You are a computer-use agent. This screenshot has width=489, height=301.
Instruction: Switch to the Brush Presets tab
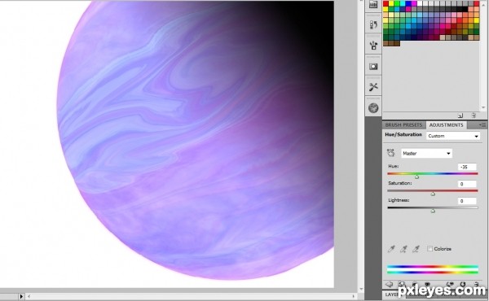(403, 124)
